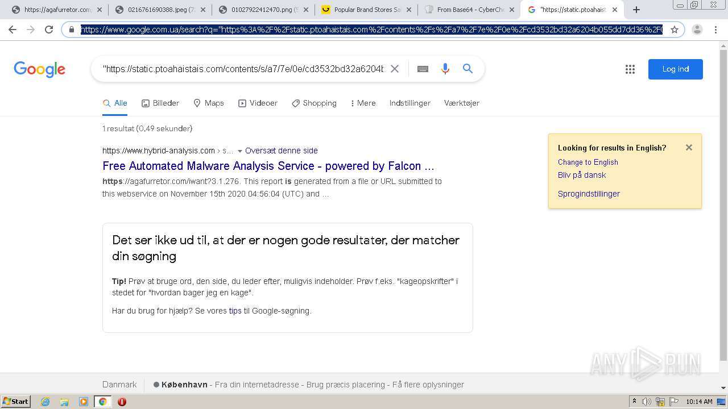Viewport: 728px width, 409px height.
Task: Select the Videoer results tab
Action: (258, 103)
